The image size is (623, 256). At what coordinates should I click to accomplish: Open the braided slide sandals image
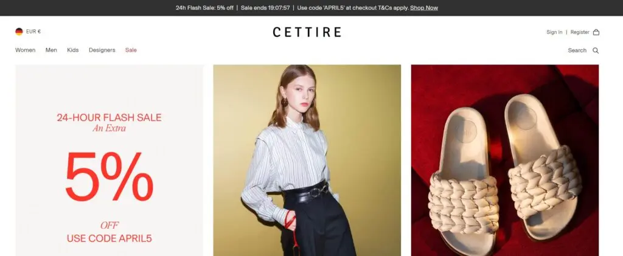tap(505, 161)
